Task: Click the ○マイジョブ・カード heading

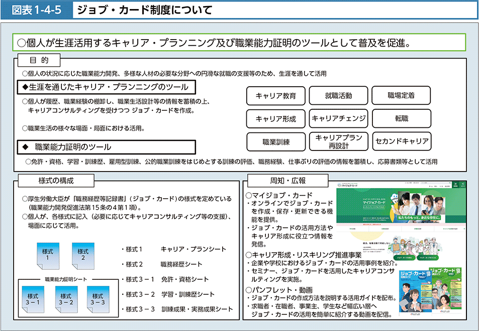Action: point(279,195)
